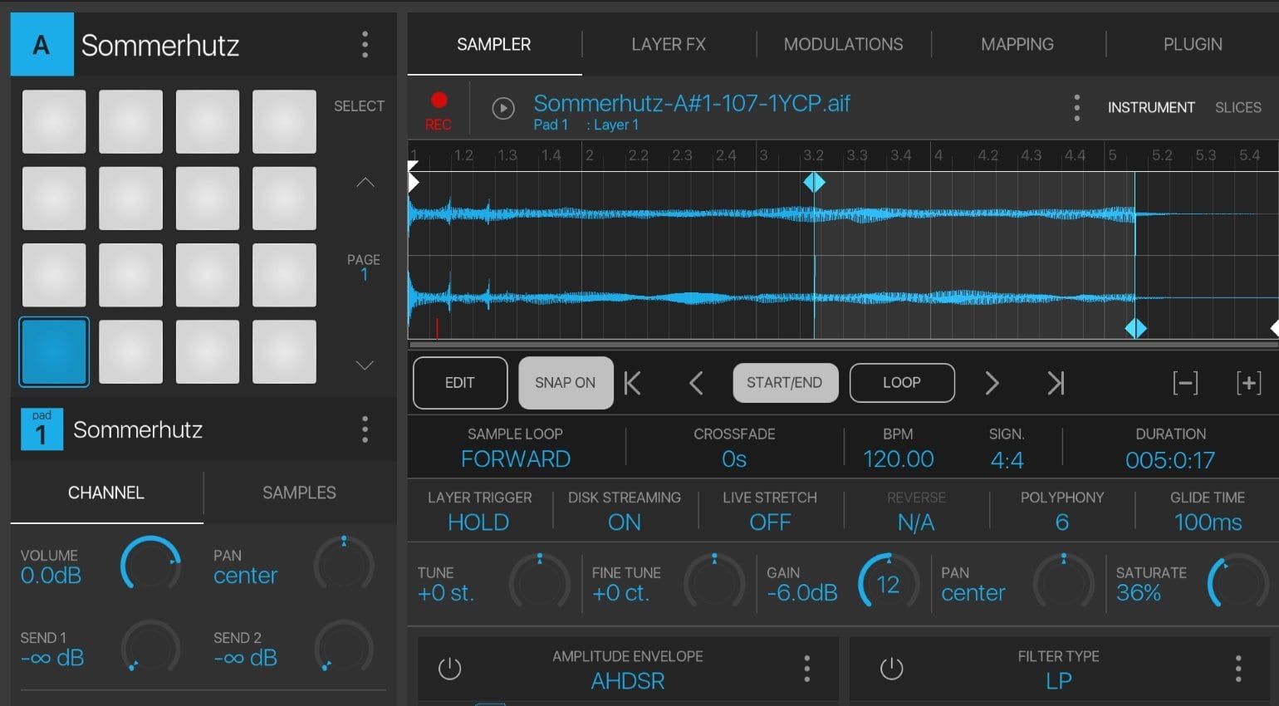Jump to sample start with the skip-back icon

pos(632,383)
